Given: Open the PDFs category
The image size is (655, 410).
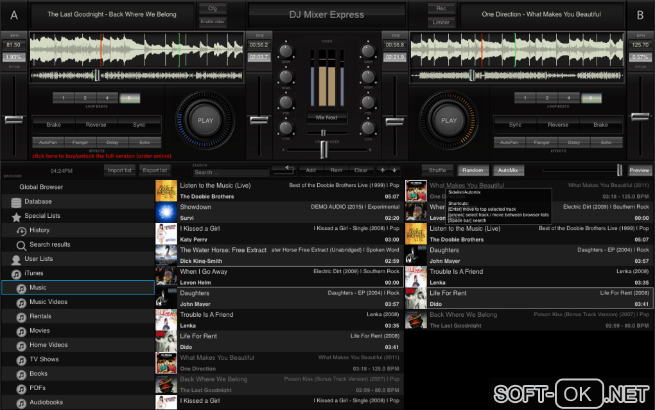Looking at the screenshot, I should pos(38,388).
